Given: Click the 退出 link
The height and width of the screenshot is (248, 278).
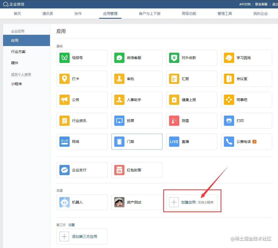Looking at the screenshot, I should [275, 4].
